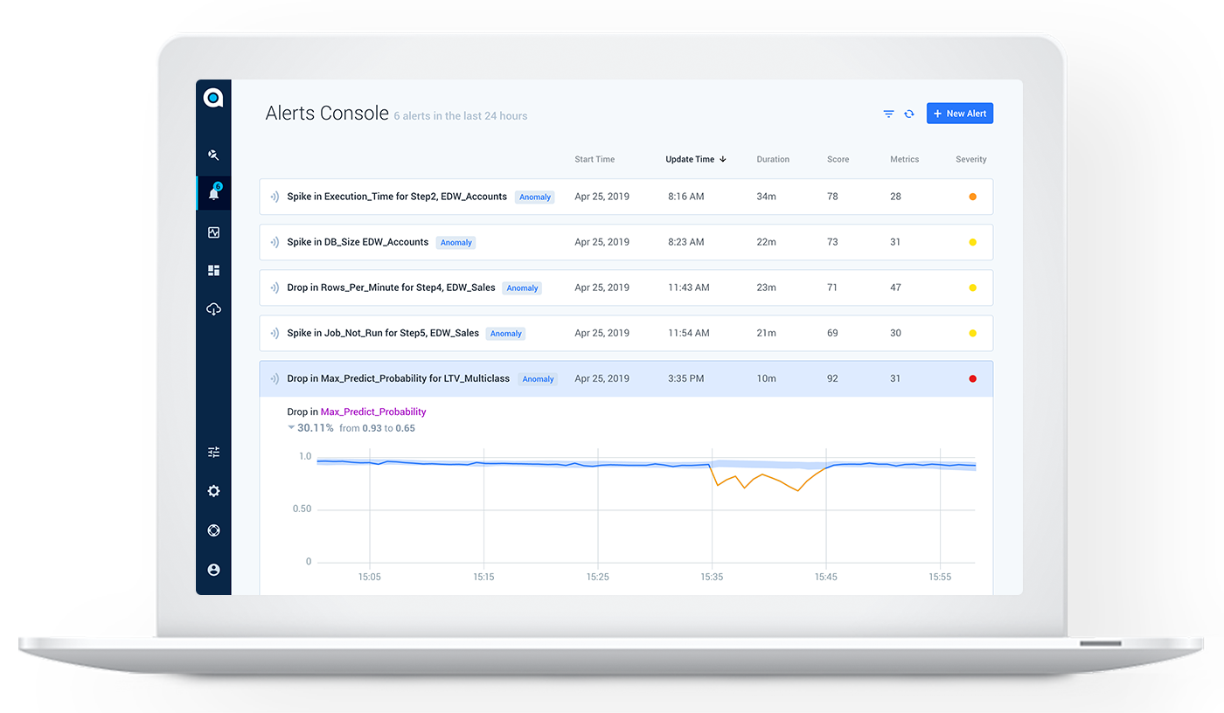Open Spike in Execution_Time for Step2 alert
The image size is (1224, 713).
(x=626, y=197)
